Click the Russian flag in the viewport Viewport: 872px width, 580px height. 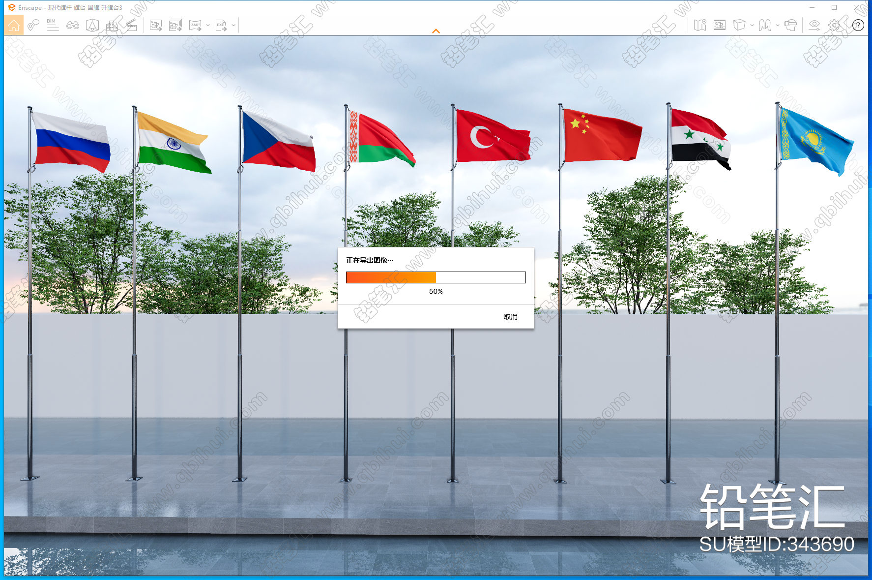[71, 142]
